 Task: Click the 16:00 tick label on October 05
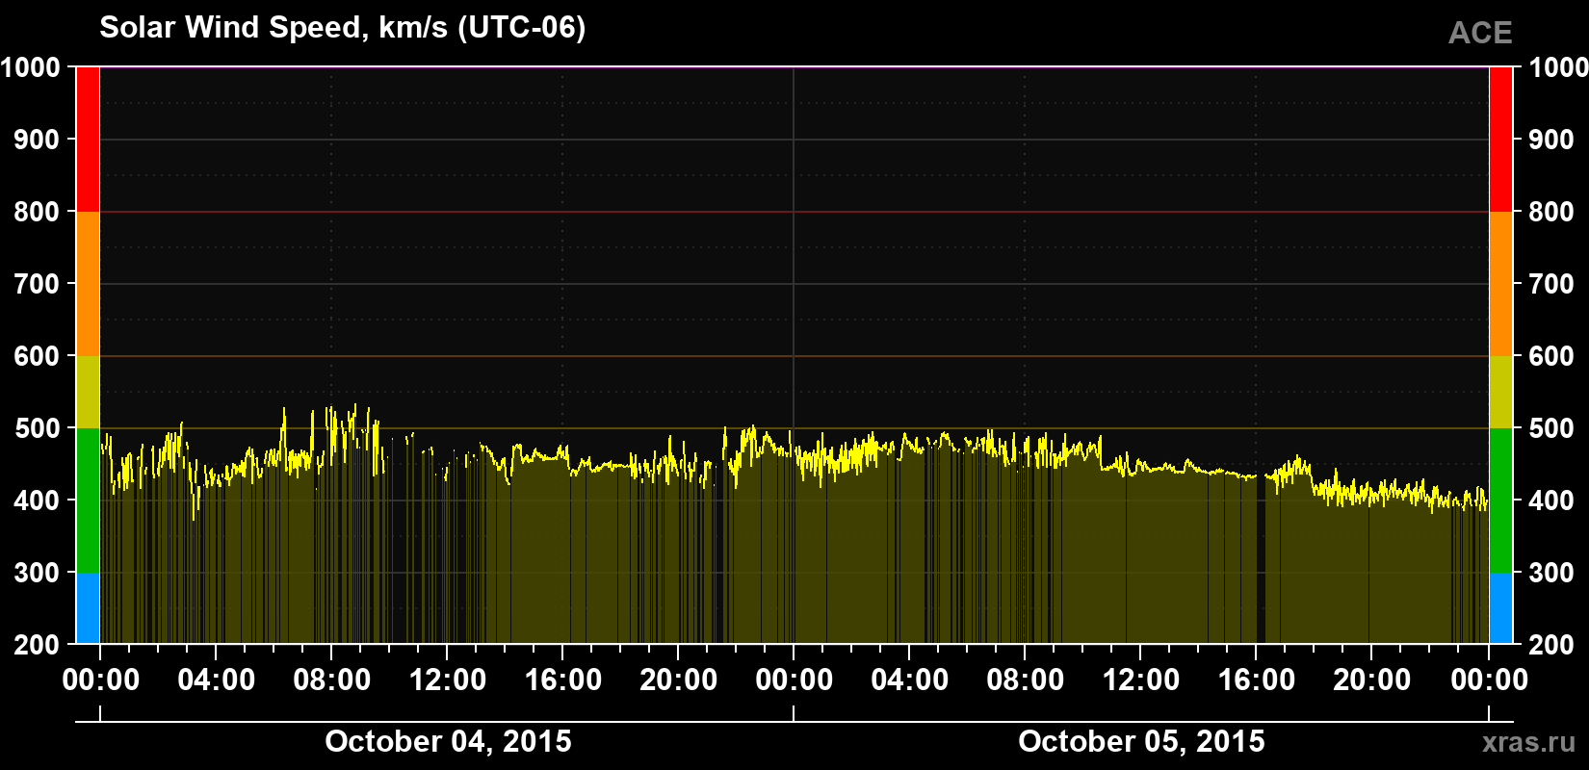1257,680
